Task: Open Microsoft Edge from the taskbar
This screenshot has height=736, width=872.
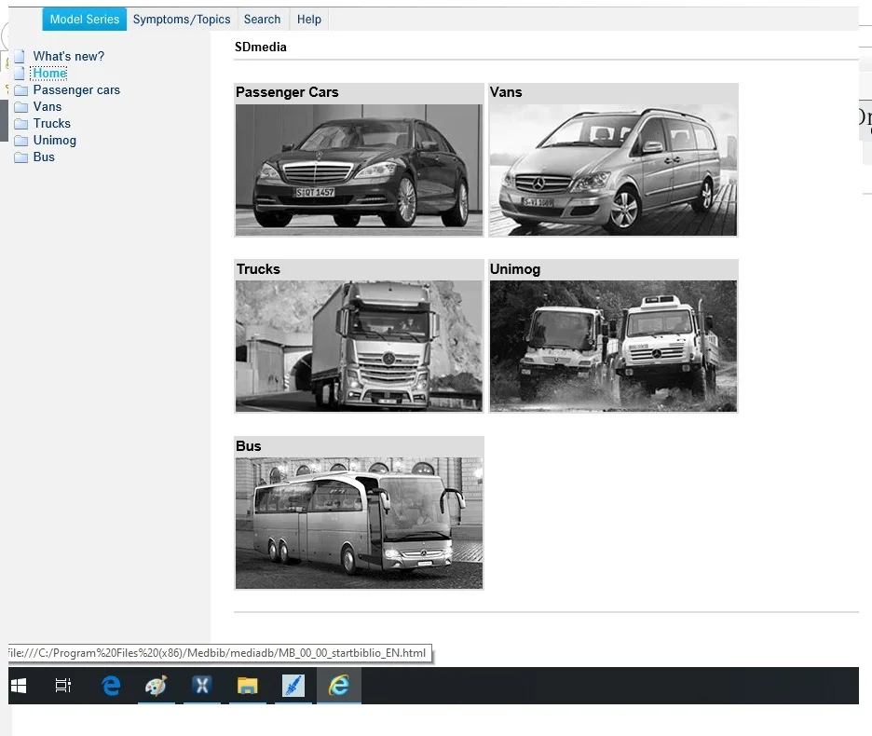Action: 111,686
